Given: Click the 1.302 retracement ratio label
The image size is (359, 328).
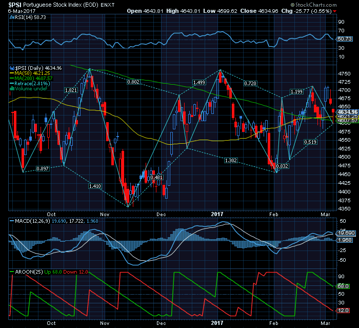Looking at the screenshot, I should coord(231,161).
